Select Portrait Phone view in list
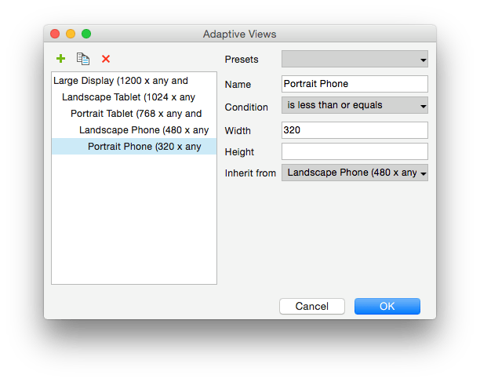The width and height of the screenshot is (480, 382). pos(134,147)
